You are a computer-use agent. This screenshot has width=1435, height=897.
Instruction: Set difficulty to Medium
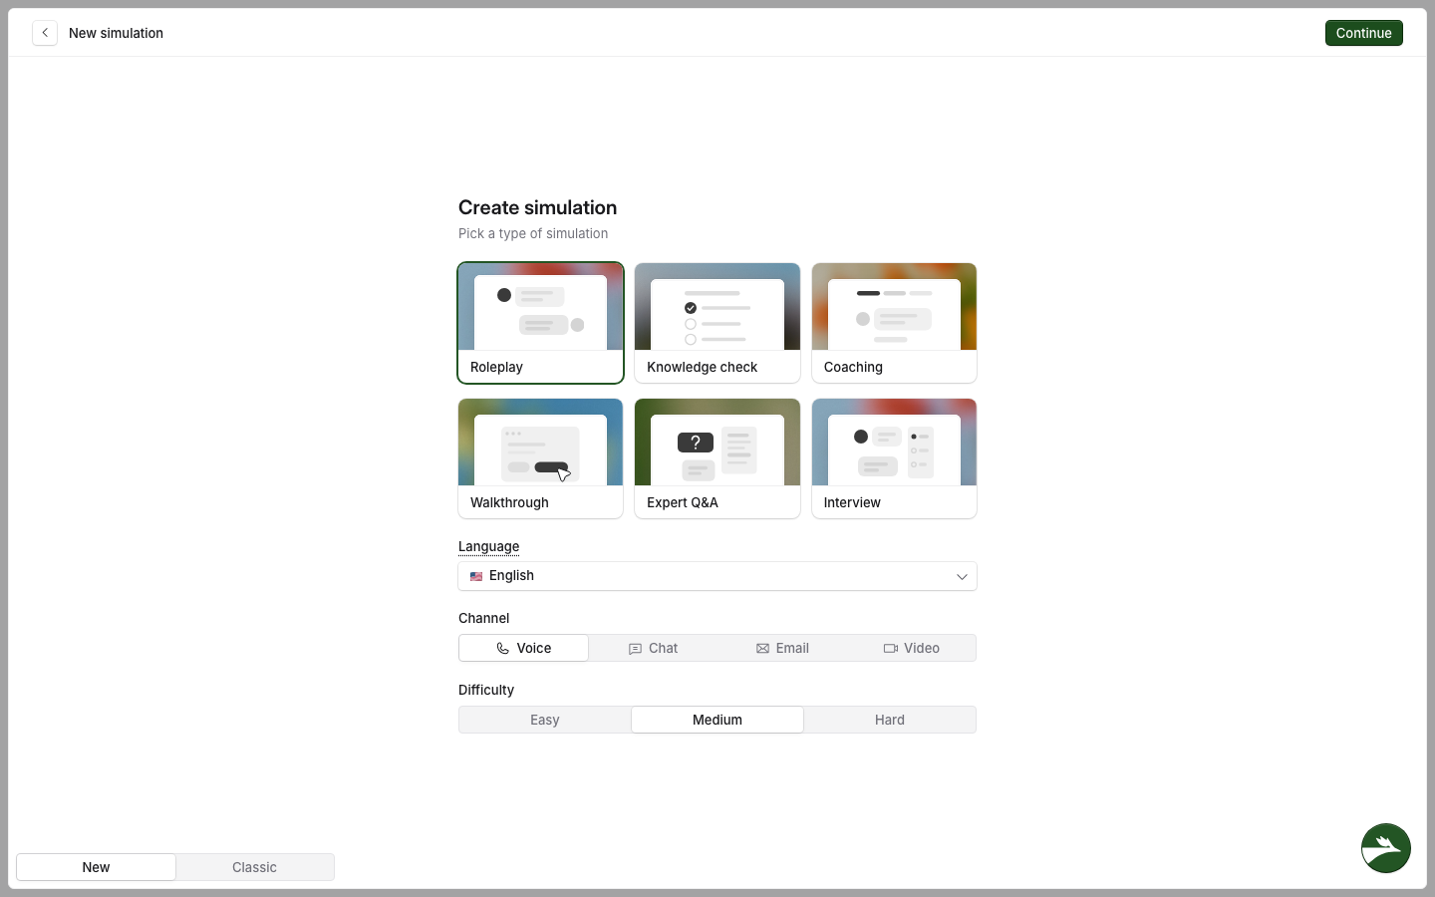click(x=717, y=720)
